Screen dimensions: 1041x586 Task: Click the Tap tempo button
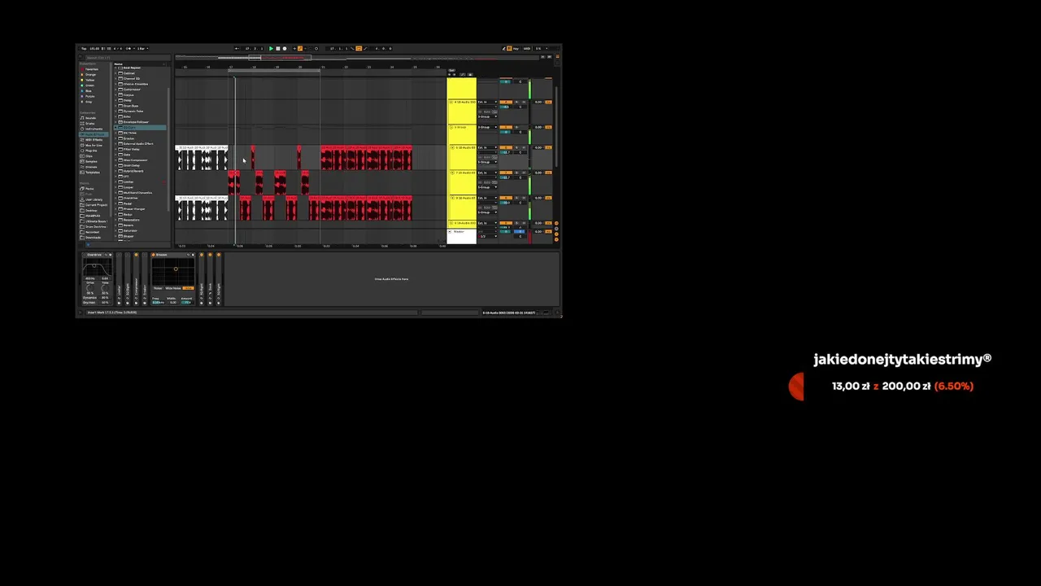pos(84,49)
